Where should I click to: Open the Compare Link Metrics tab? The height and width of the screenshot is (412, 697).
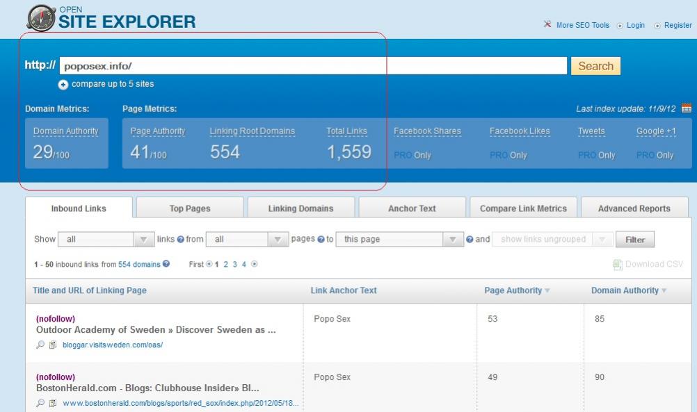click(523, 208)
